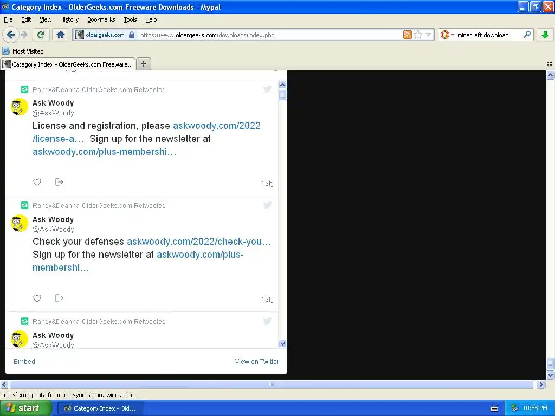Click retweet icon above Check your defenses tweet
This screenshot has height=416, width=555.
point(24,205)
